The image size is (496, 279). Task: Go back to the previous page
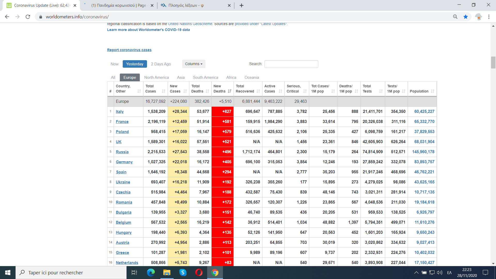[x=7, y=17]
